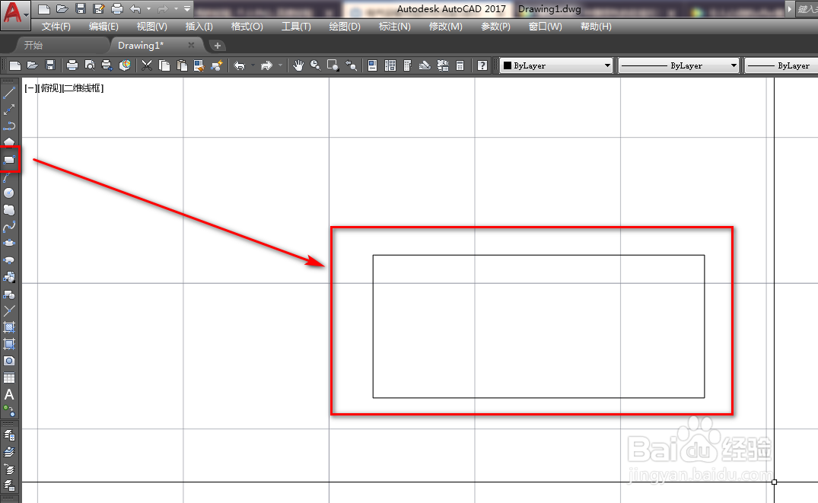Open the Tool Palettes window icon
The image size is (818, 503).
[407, 65]
